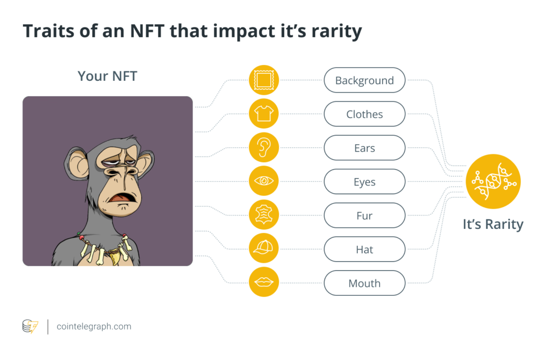
Task: Click the Mouth label pill
Action: tap(365, 283)
